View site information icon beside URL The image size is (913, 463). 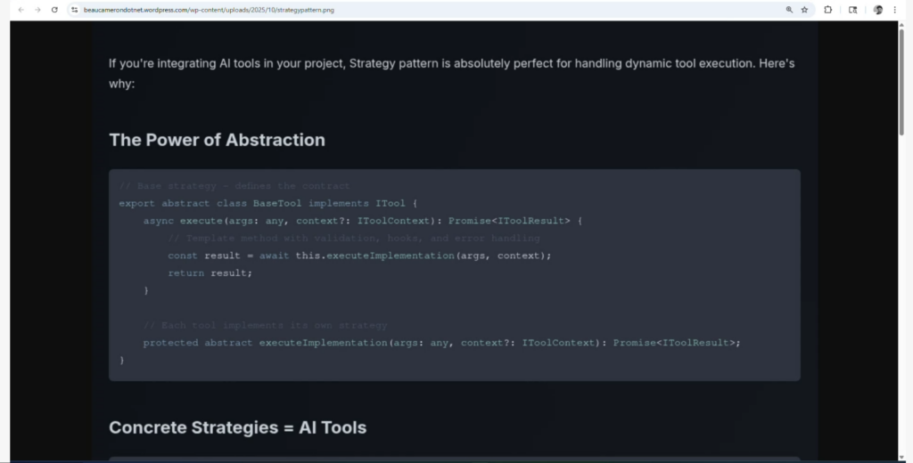[75, 10]
